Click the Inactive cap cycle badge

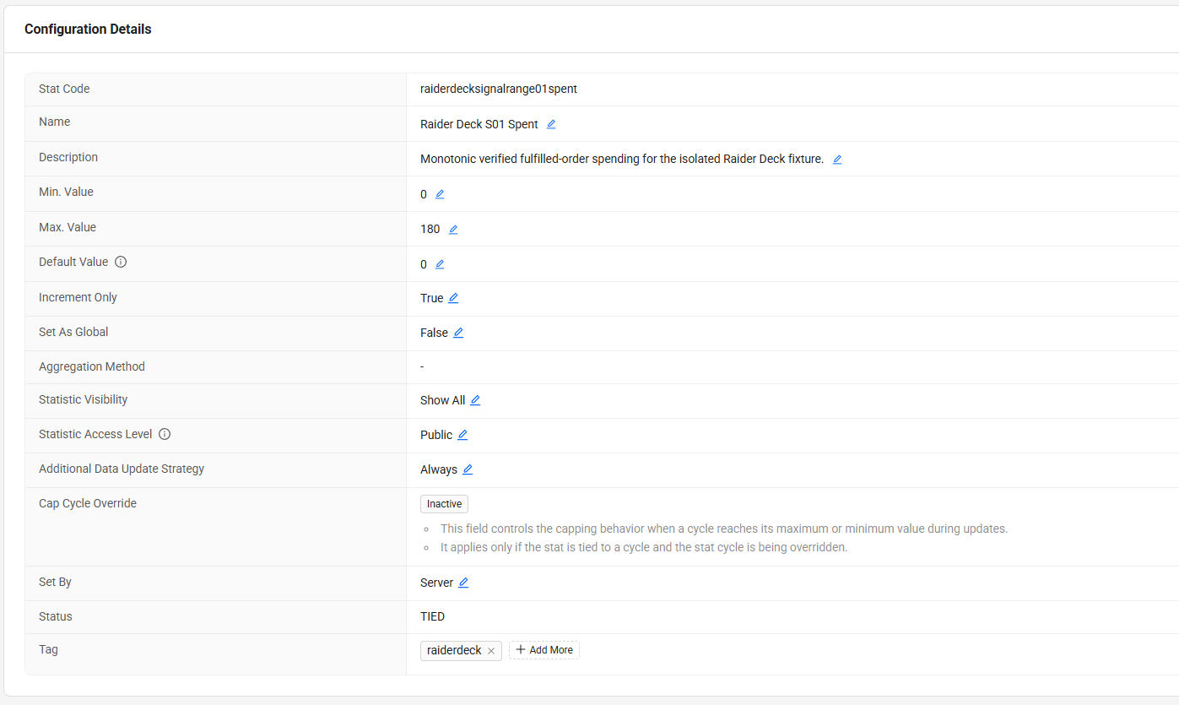444,504
